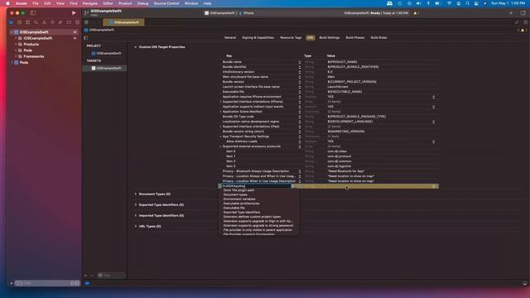Click the target list filter field
The height and width of the screenshot is (298, 530).
point(111,276)
